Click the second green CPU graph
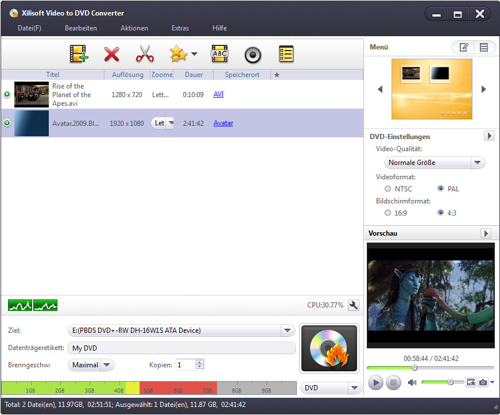 pyautogui.click(x=45, y=306)
